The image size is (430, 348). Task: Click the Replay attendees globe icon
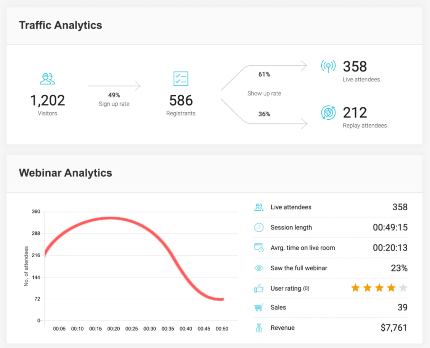tap(328, 112)
